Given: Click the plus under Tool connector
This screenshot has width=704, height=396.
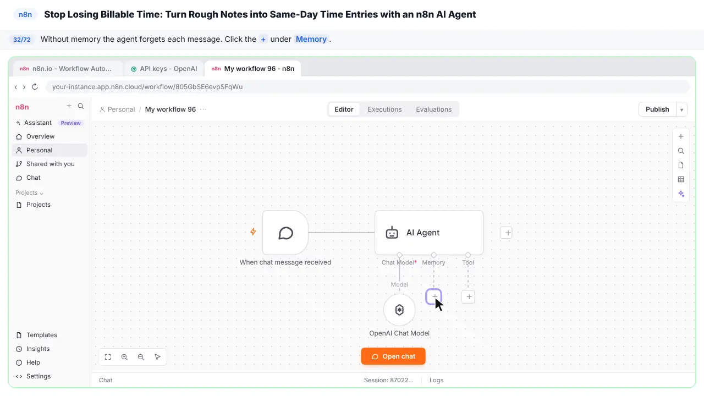Looking at the screenshot, I should (469, 297).
